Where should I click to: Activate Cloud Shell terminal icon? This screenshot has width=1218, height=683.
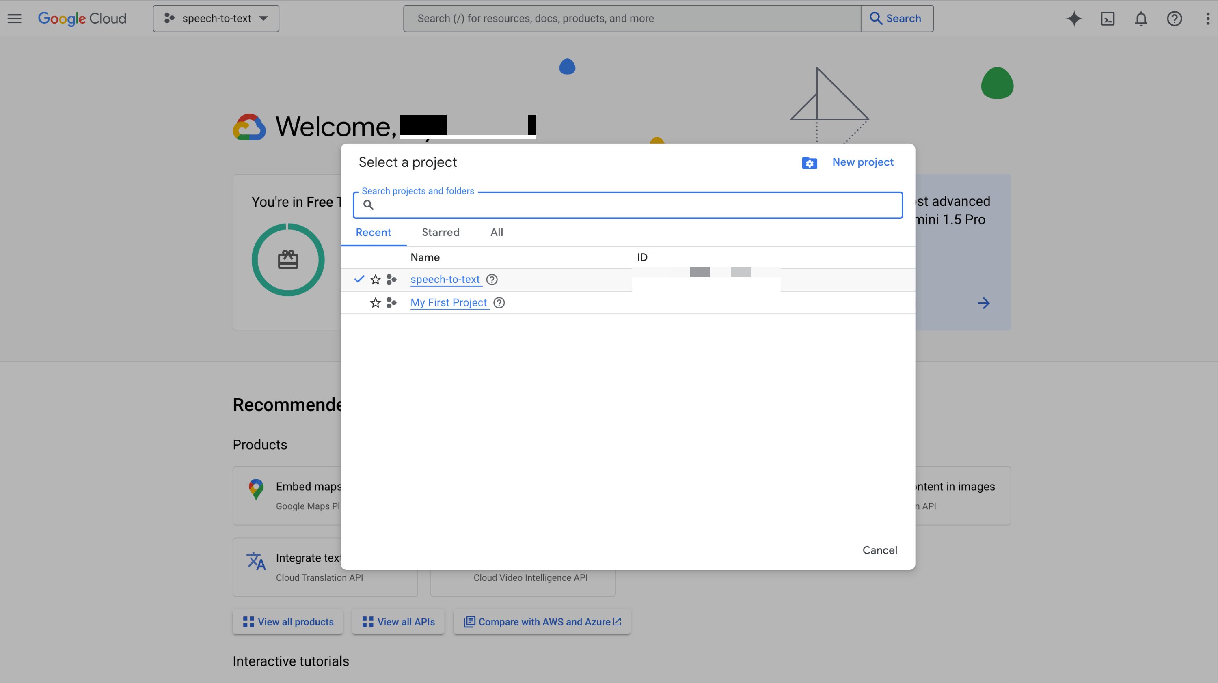[1107, 18]
